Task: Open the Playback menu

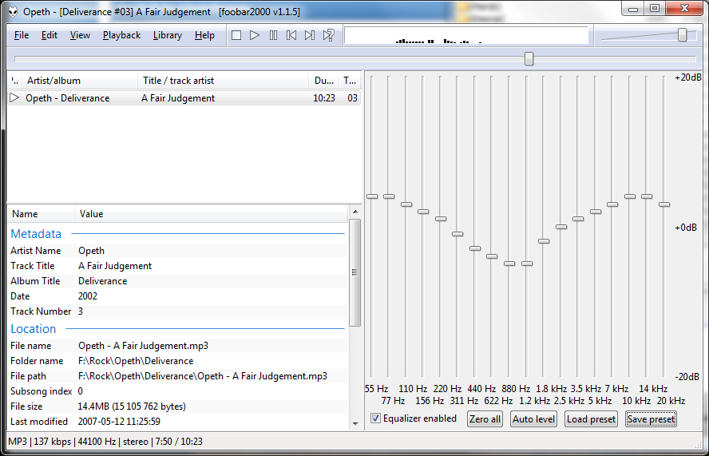Action: click(x=121, y=35)
